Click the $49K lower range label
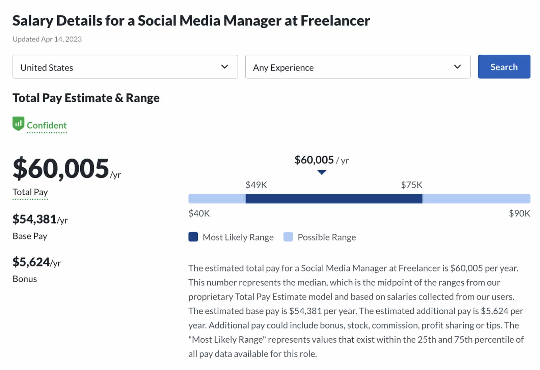540x370 pixels. (256, 185)
